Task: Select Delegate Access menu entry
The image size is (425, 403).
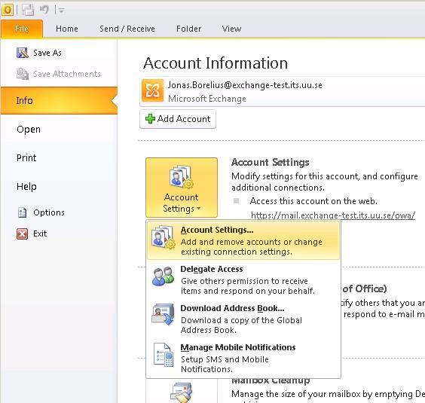Action: (243, 279)
